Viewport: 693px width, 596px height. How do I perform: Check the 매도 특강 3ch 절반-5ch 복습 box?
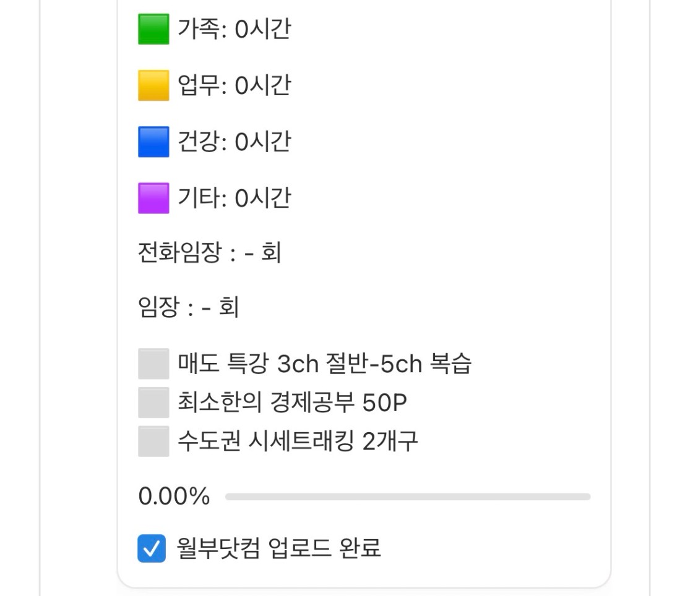pos(153,364)
